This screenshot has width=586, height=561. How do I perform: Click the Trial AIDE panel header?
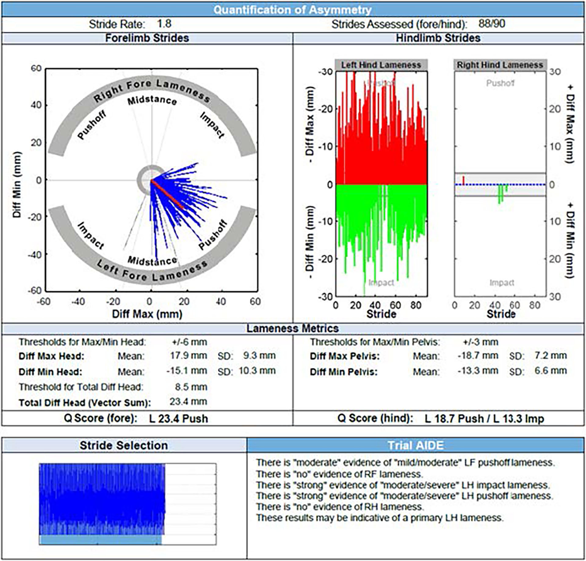click(x=415, y=445)
